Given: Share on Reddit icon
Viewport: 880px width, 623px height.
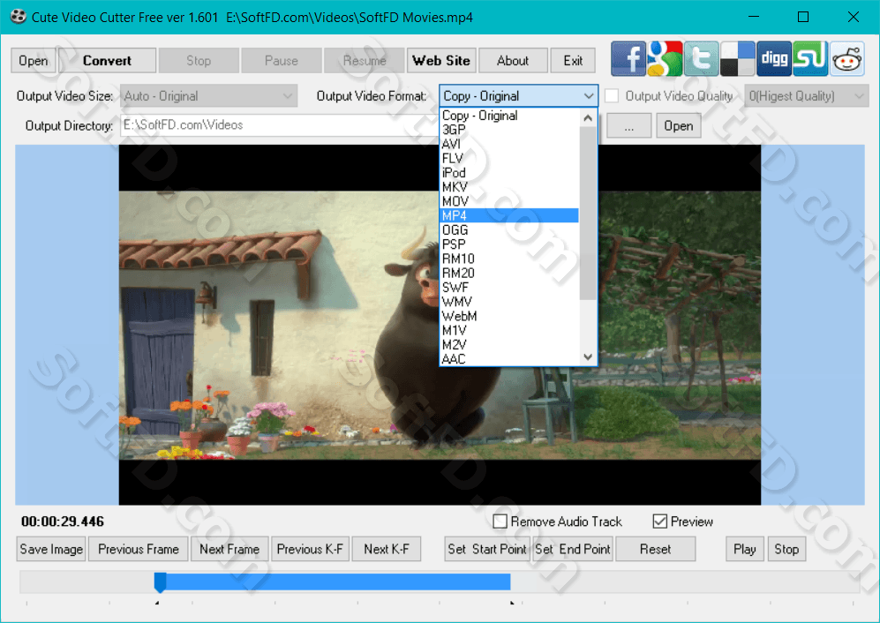Looking at the screenshot, I should click(846, 58).
